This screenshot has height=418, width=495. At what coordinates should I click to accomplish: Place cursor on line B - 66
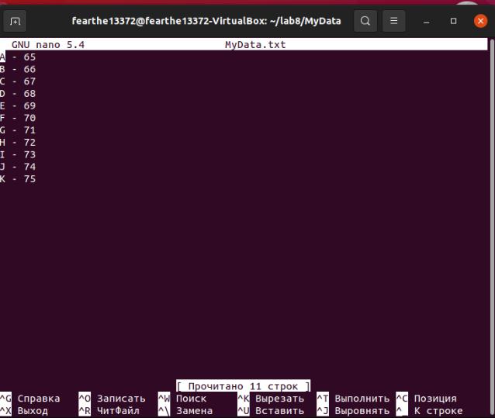click(x=18, y=69)
